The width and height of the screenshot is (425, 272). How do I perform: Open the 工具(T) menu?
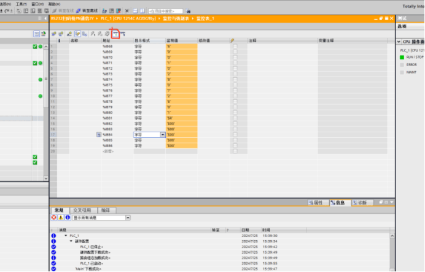[x=21, y=4]
